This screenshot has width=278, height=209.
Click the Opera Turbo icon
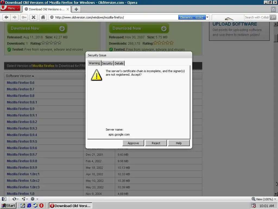click(x=33, y=199)
